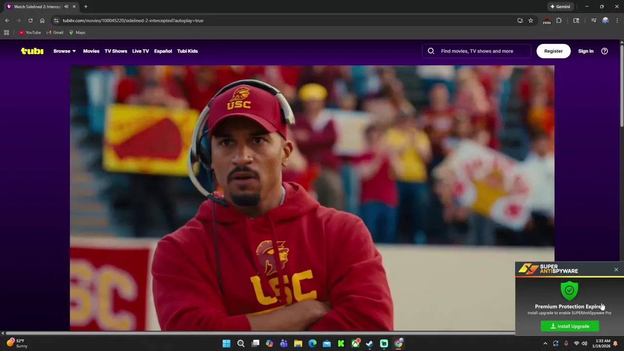The image size is (624, 351).
Task: Click the Register button
Action: (553, 51)
